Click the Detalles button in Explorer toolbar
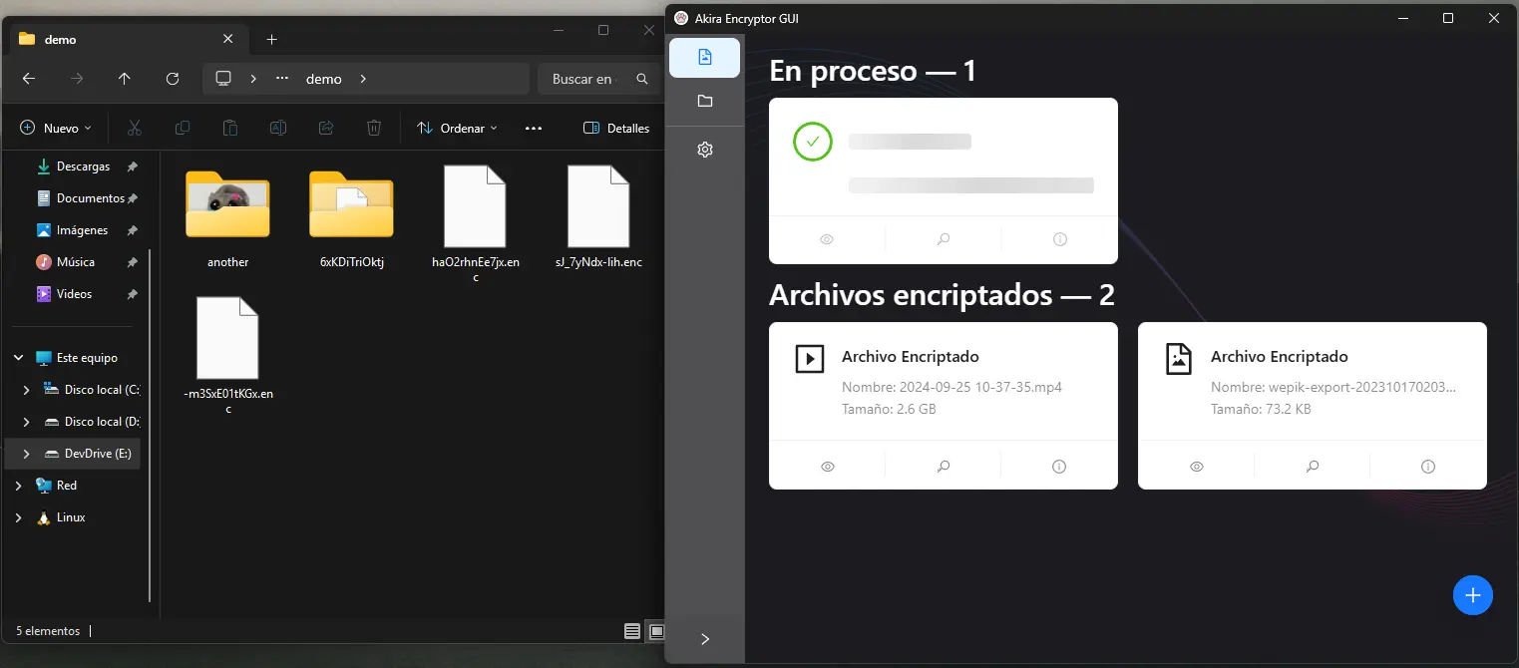Image resolution: width=1519 pixels, height=668 pixels. 614,128
